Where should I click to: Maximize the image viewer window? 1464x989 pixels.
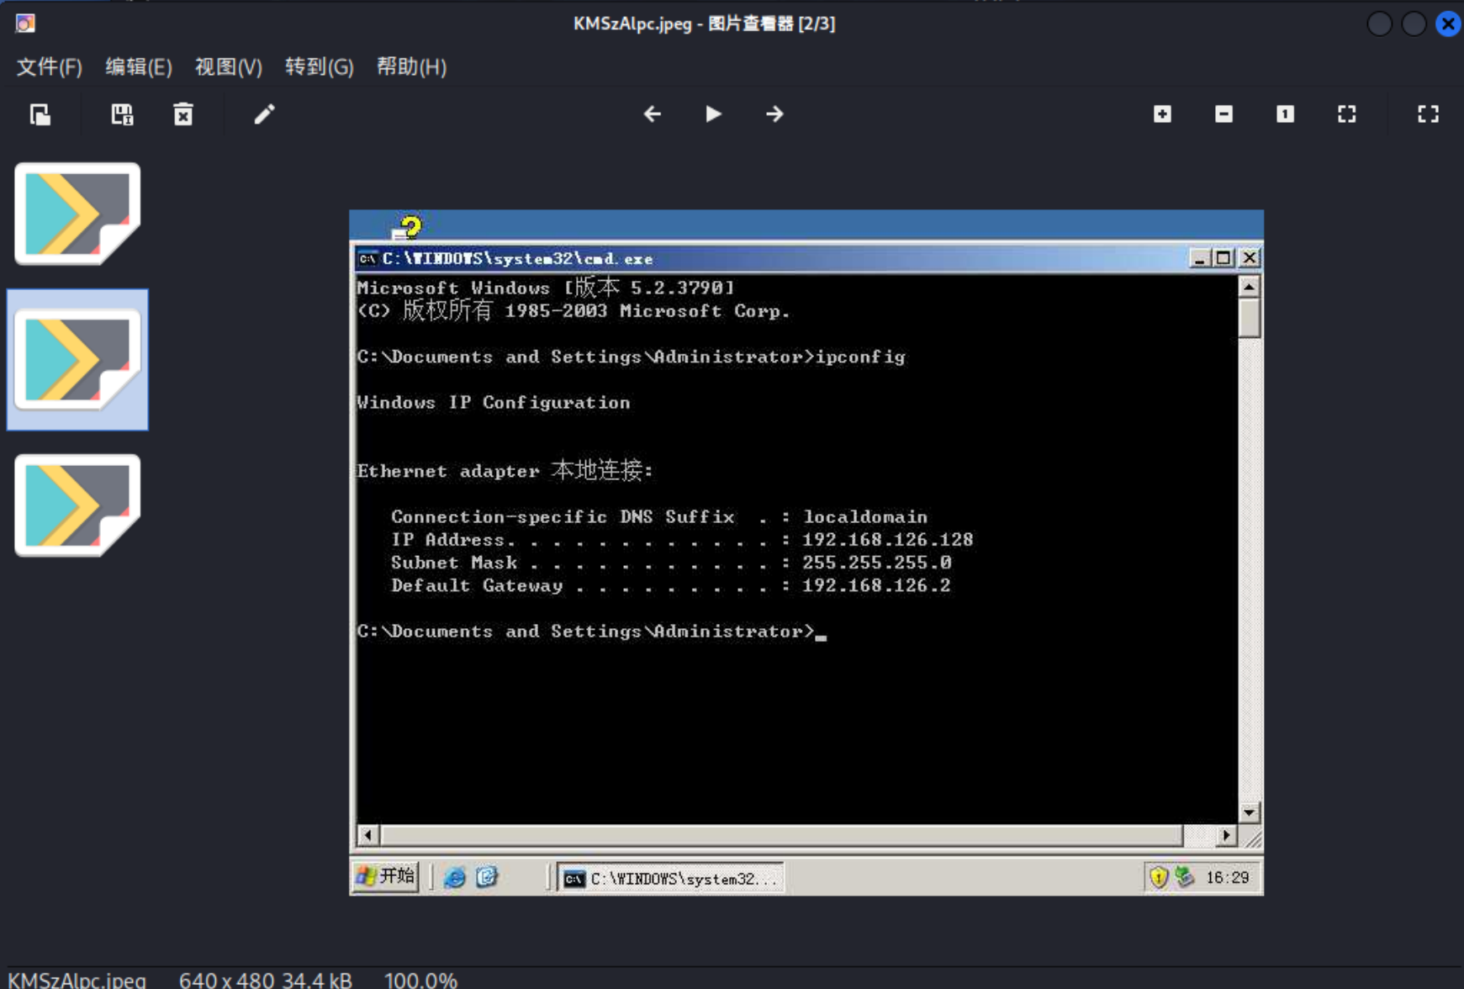(1414, 24)
